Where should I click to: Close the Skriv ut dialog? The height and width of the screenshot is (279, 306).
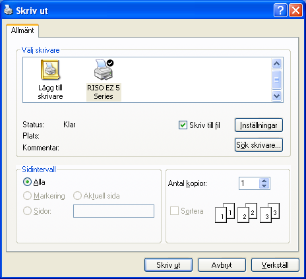point(296,10)
